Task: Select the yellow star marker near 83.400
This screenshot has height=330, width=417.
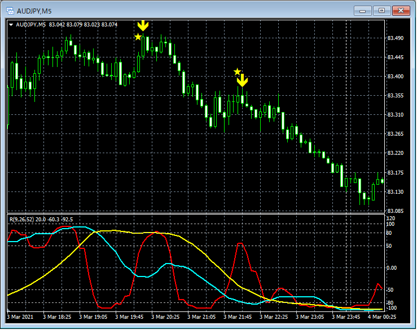Action: pos(237,72)
